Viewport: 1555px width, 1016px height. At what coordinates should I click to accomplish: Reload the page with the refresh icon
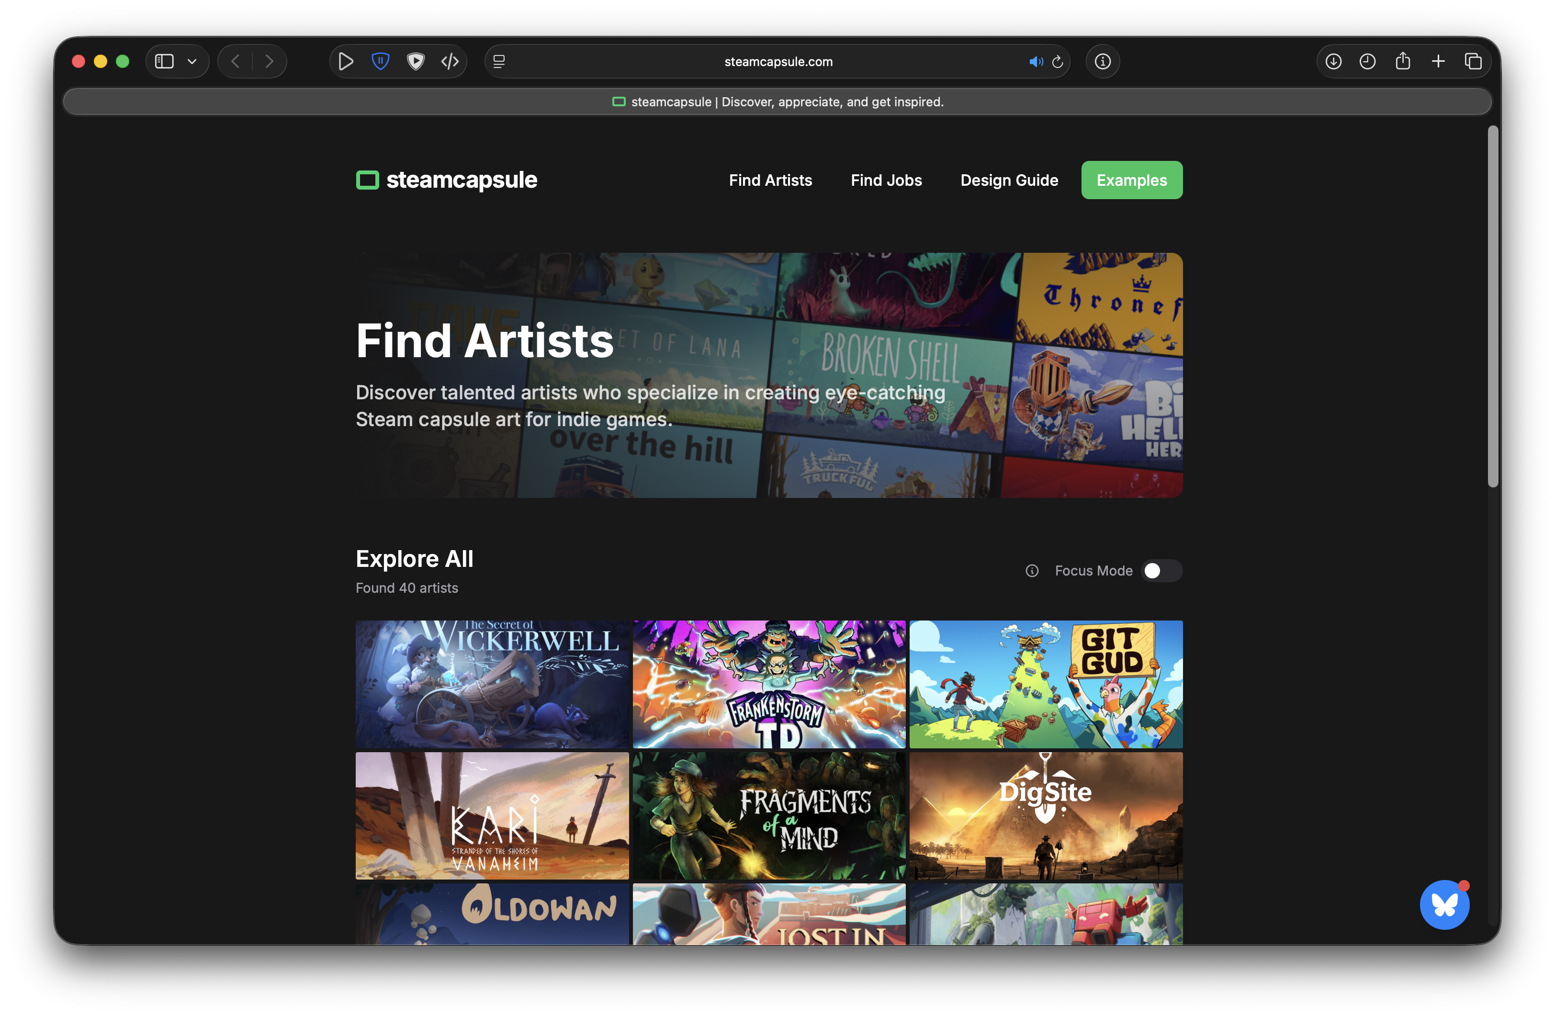coord(1058,61)
